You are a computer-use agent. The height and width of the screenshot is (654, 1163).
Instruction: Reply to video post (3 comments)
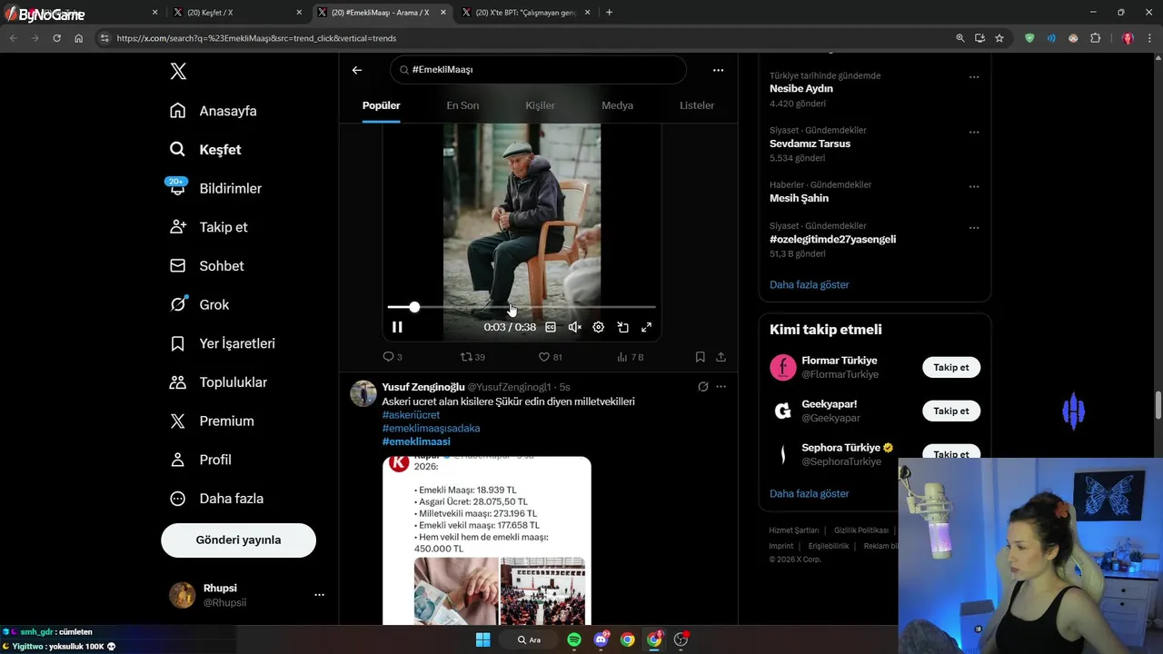393,357
